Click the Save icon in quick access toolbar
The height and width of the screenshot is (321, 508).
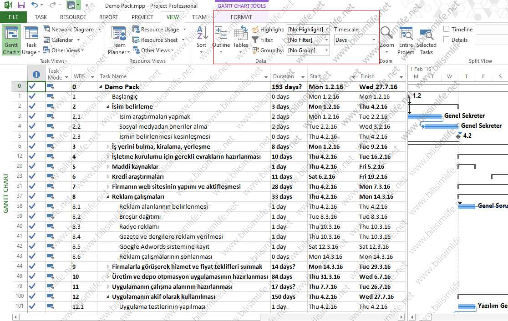coord(21,5)
